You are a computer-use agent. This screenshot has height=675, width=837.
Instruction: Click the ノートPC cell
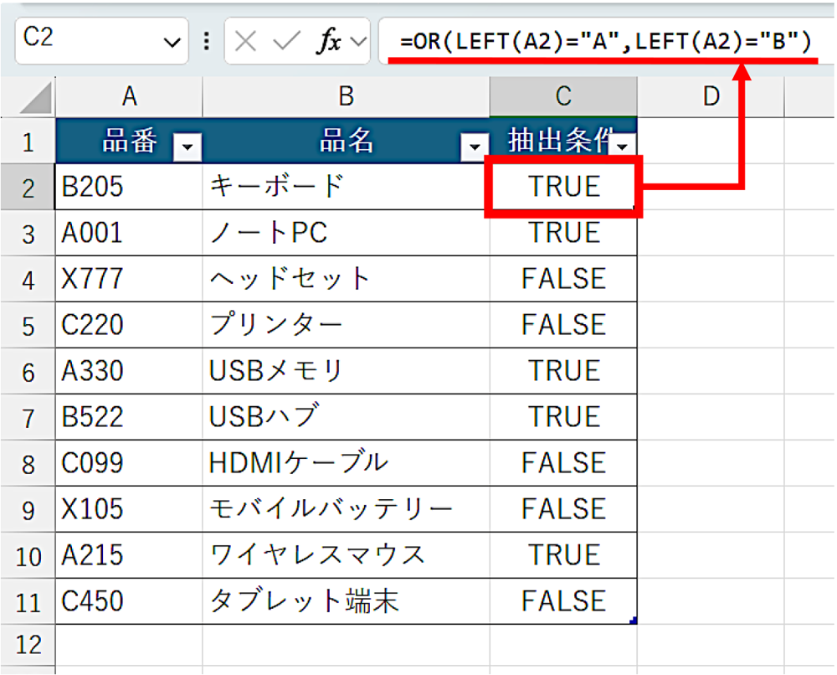(x=346, y=233)
